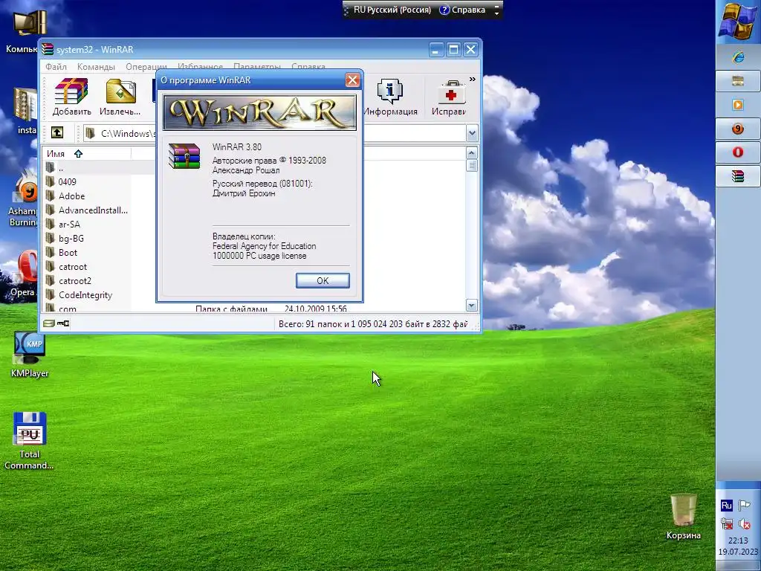The image size is (761, 571).
Task: Click the Извлечь... toolbar icon
Action: [120, 97]
